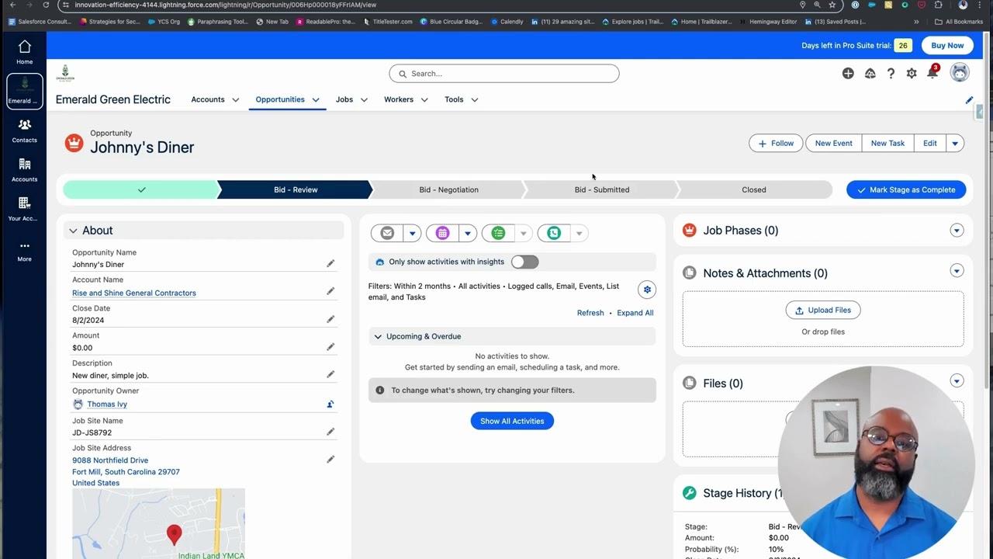Open the Opportunities tab dropdown chevron
This screenshot has height=559, width=993.
(316, 100)
